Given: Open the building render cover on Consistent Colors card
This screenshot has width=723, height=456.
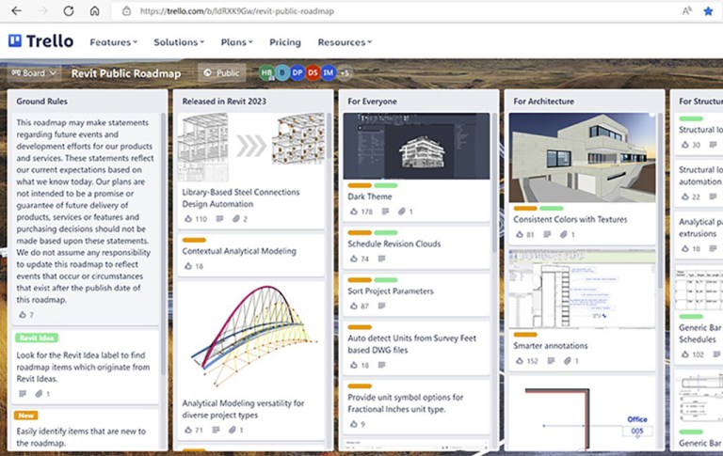Looking at the screenshot, I should click(x=582, y=158).
